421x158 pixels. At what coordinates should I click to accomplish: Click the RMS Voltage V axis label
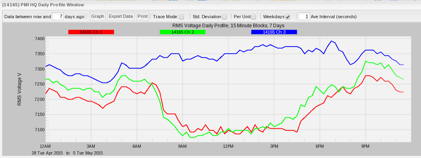click(19, 89)
